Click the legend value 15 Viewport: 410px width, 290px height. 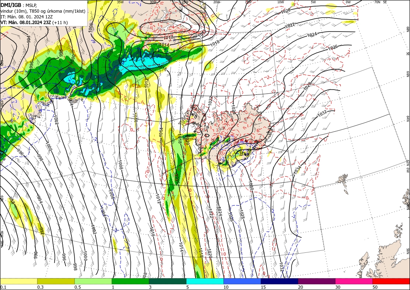point(263,287)
